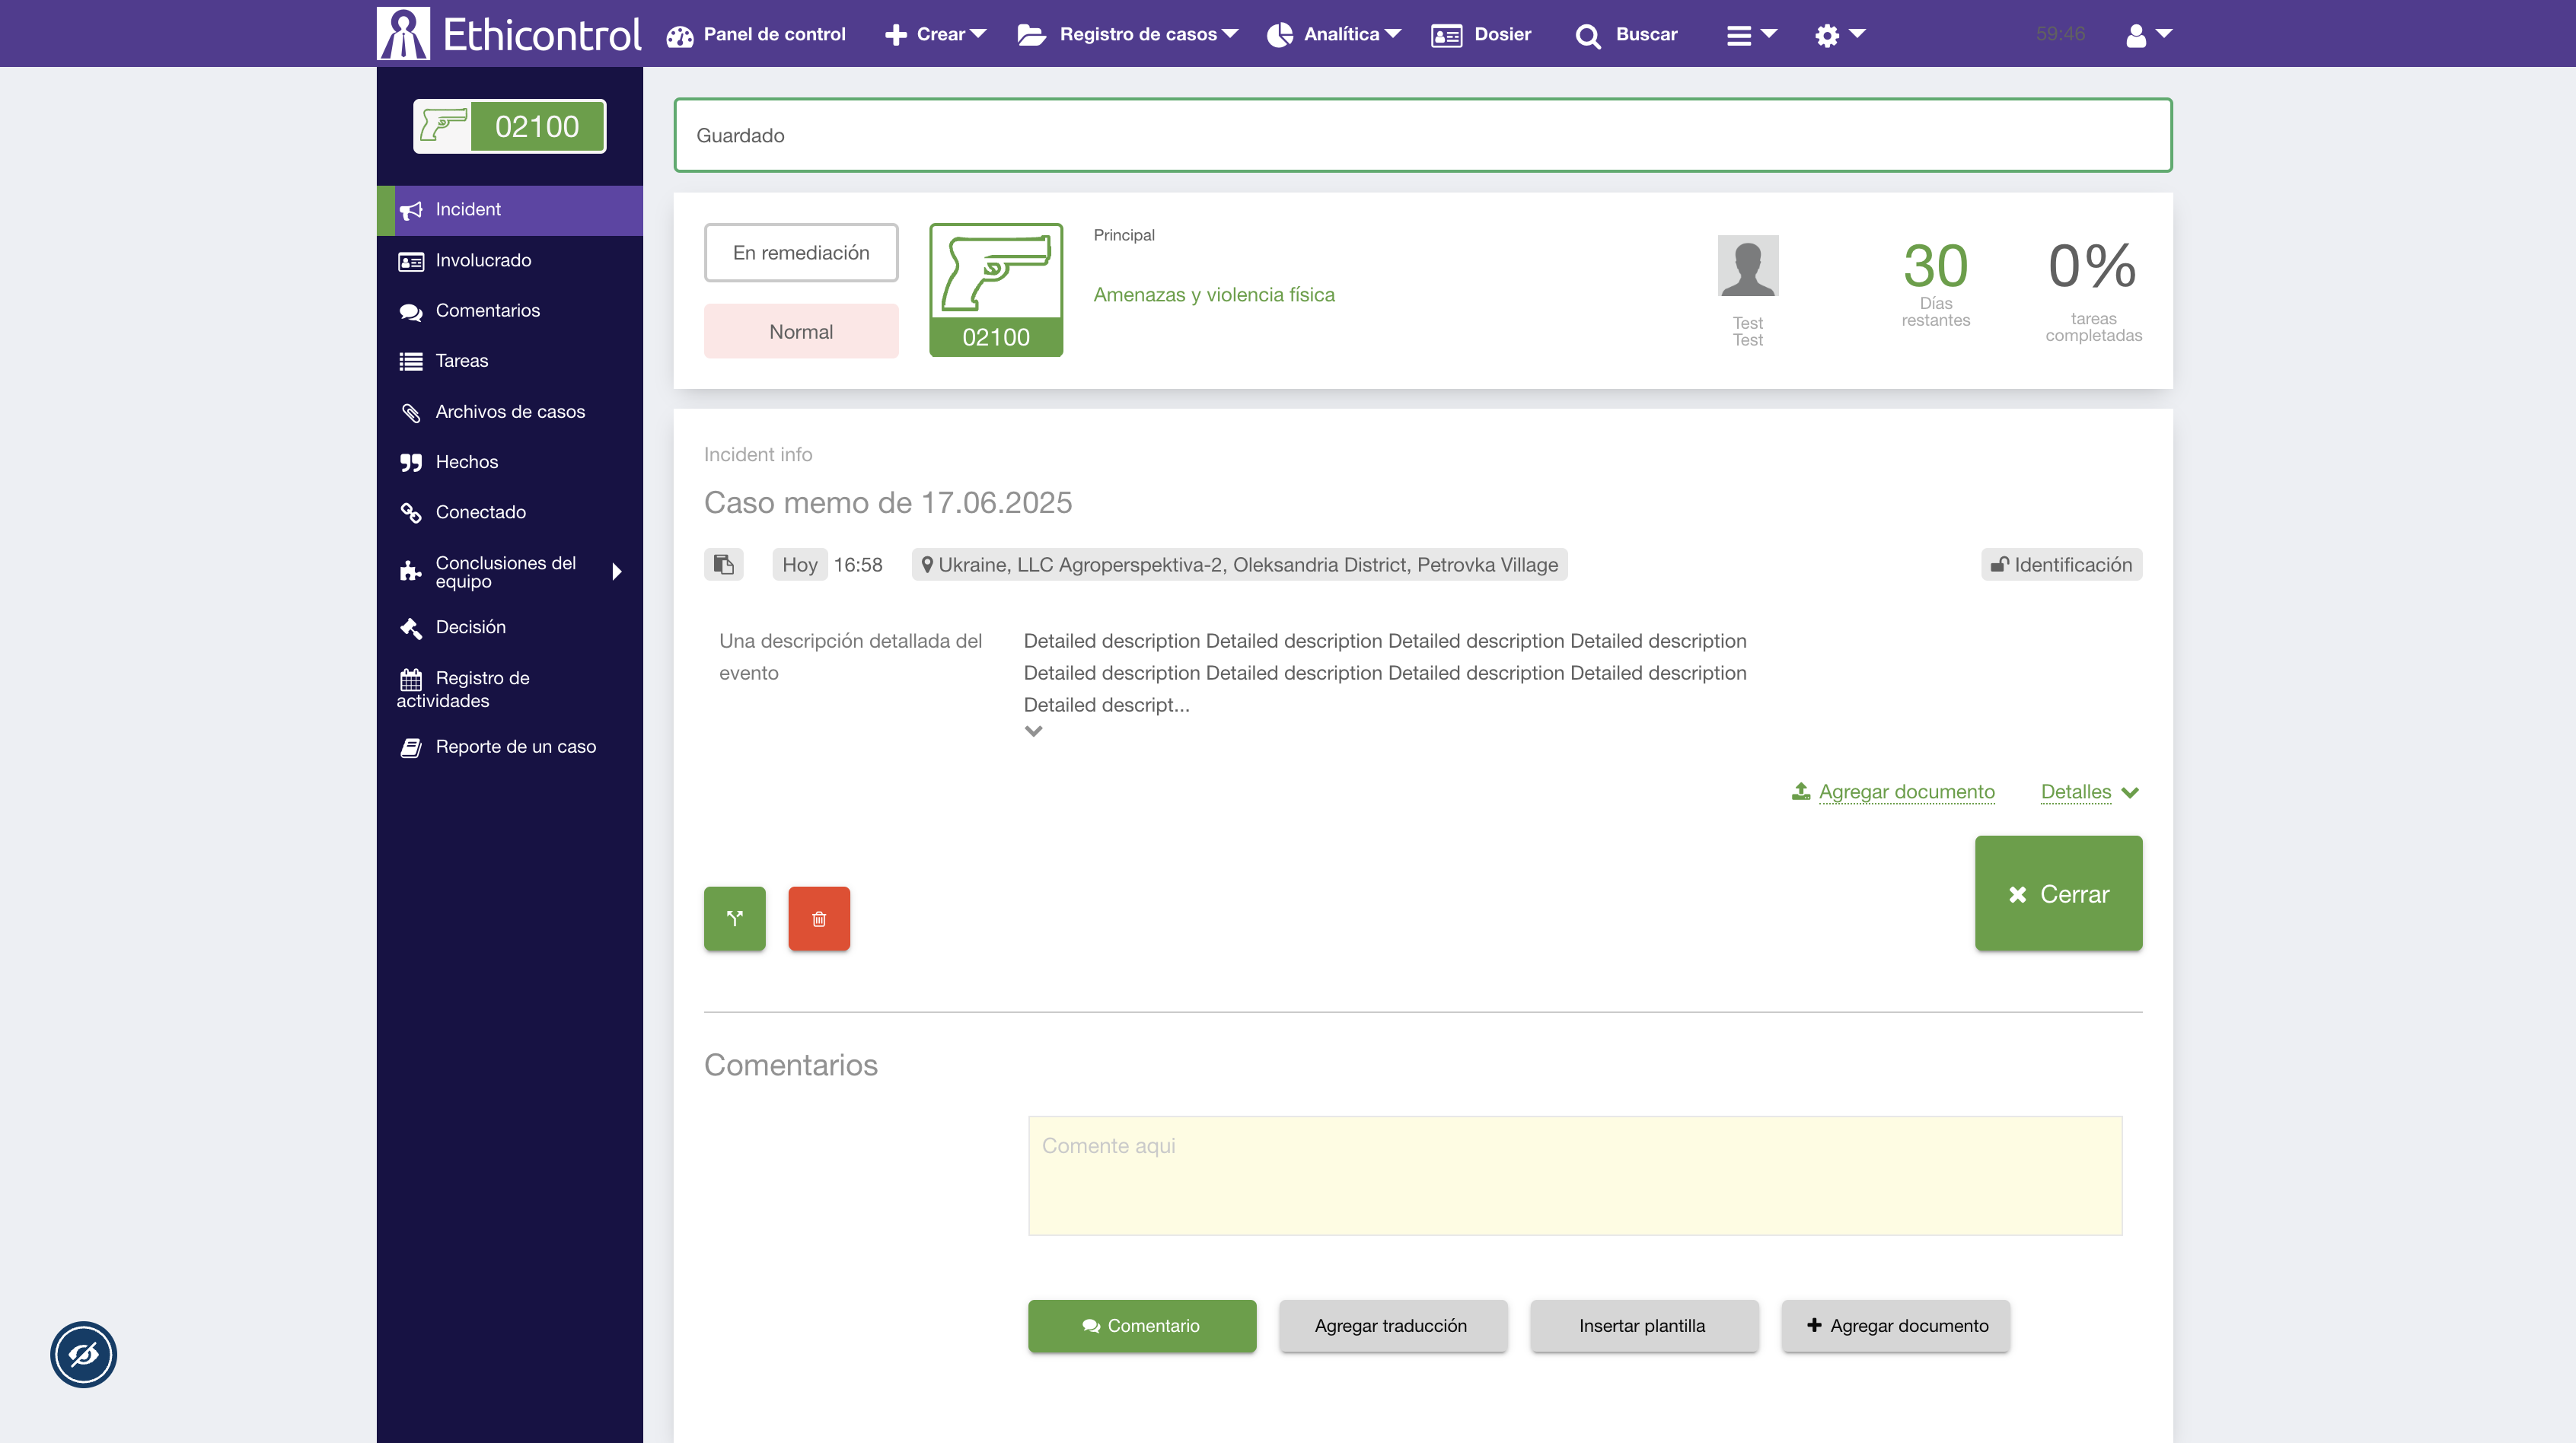Expand the Conclusiones del equipo submenu arrow
The image size is (2576, 1443).
[x=616, y=571]
